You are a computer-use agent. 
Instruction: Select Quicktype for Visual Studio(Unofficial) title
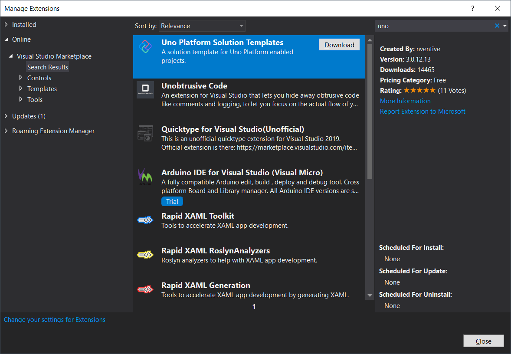[233, 129]
